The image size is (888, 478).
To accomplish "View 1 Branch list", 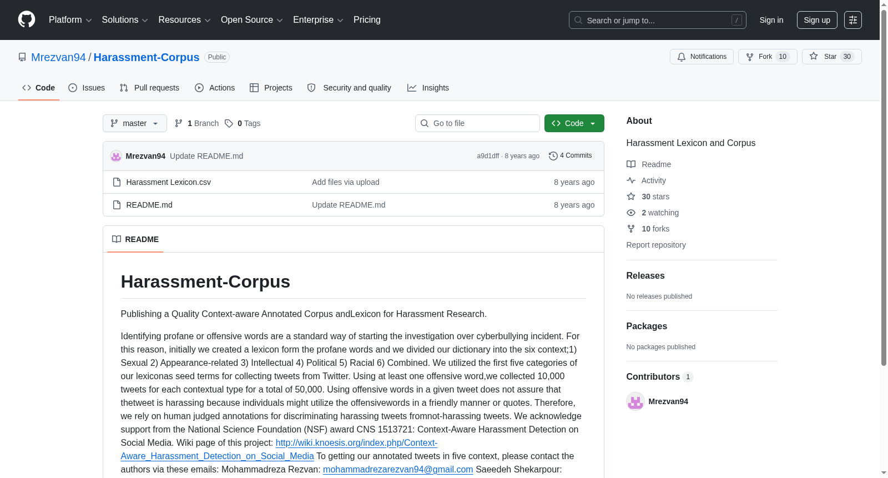I will pos(197,123).
